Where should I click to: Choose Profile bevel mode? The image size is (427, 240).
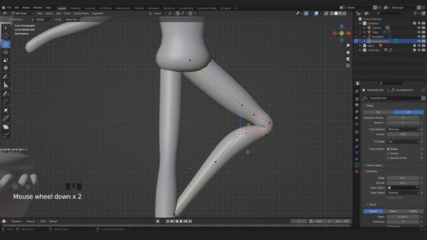[414, 211]
